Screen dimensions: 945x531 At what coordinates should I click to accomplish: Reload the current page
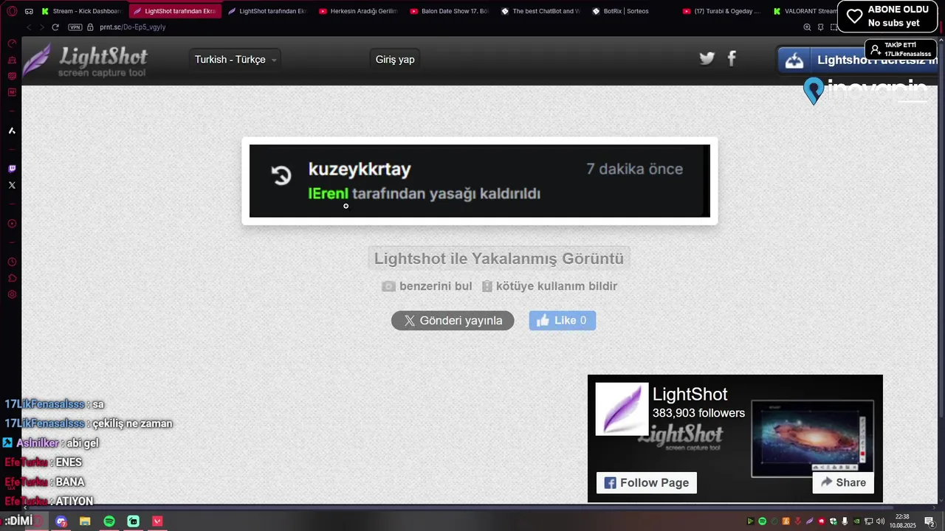(55, 27)
